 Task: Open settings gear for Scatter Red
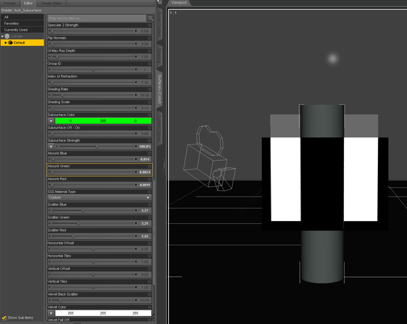(149, 230)
